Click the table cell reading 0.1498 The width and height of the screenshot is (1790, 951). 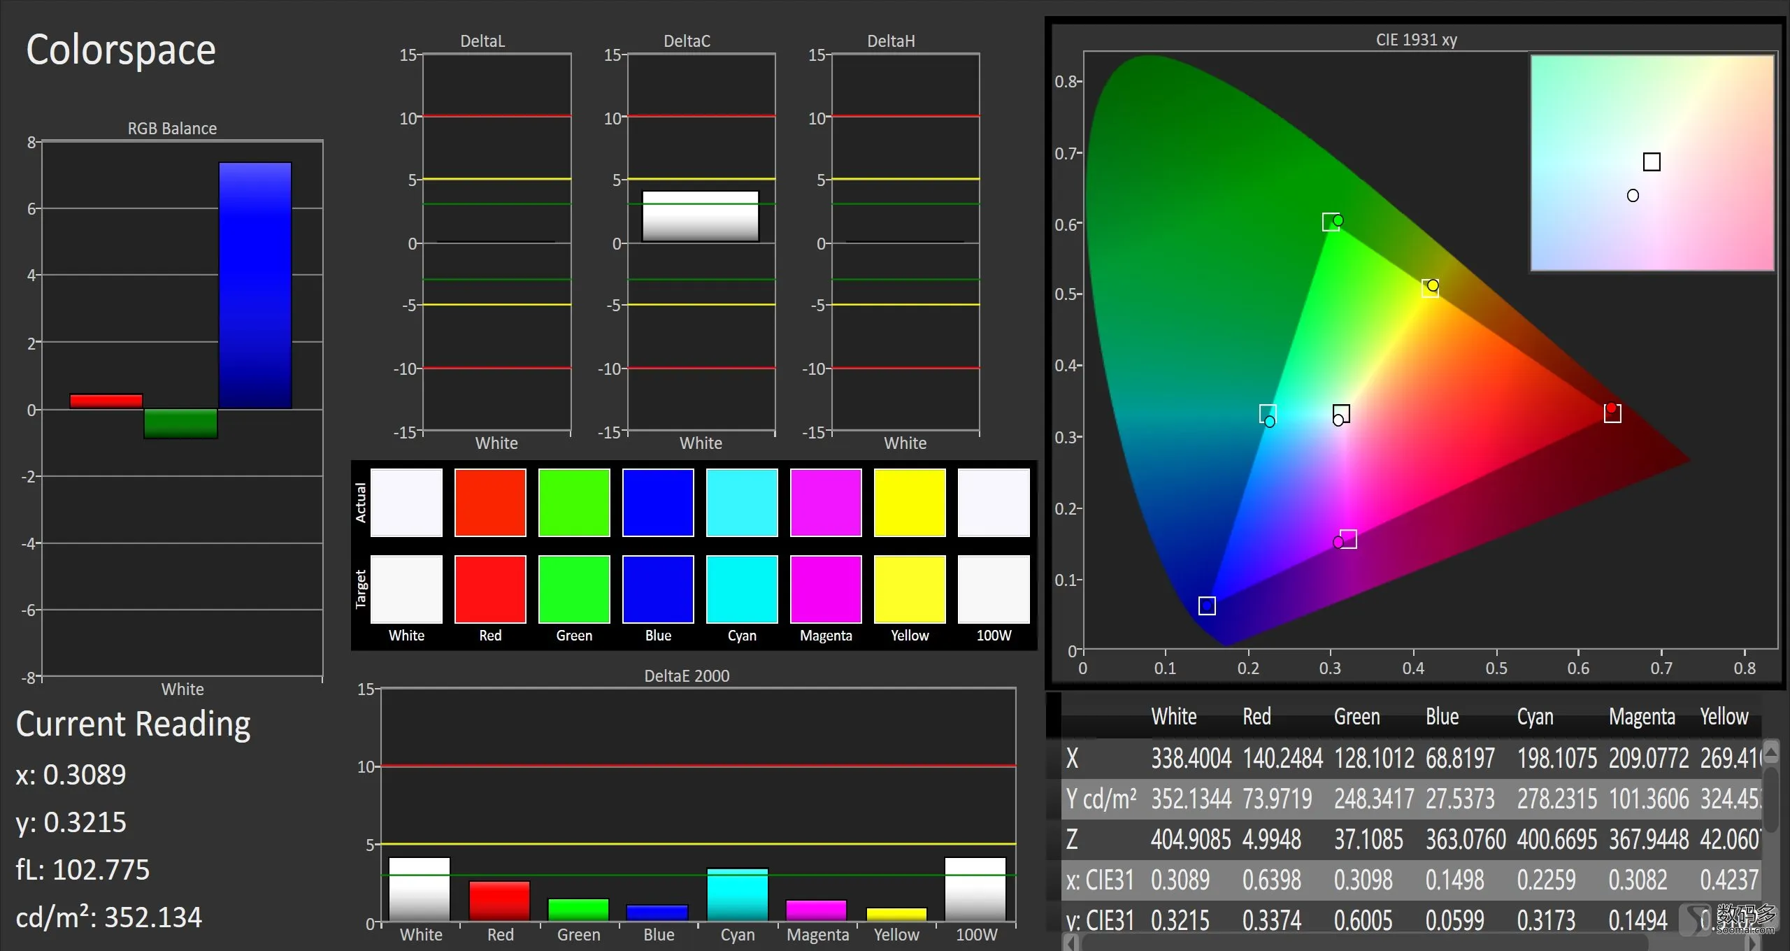pos(1454,880)
